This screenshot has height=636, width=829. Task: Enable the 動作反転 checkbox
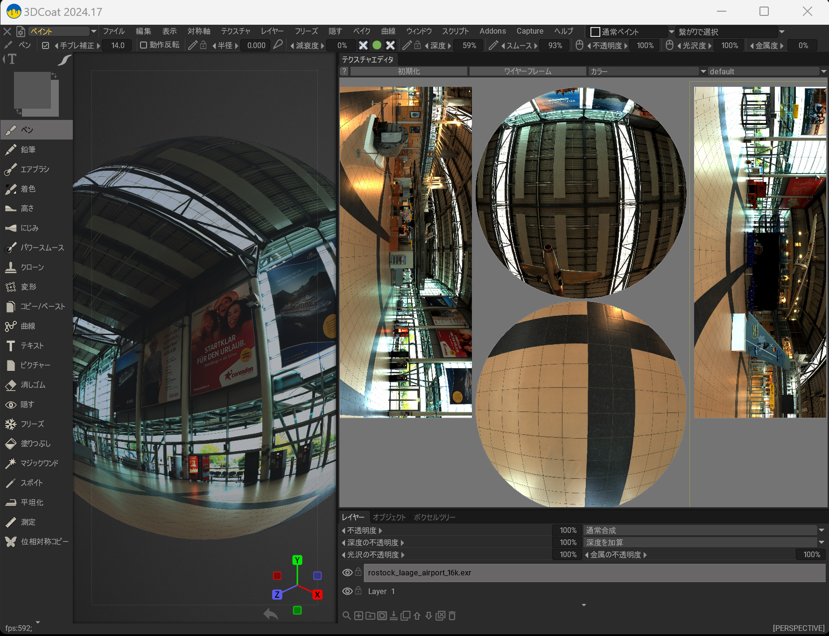point(144,45)
